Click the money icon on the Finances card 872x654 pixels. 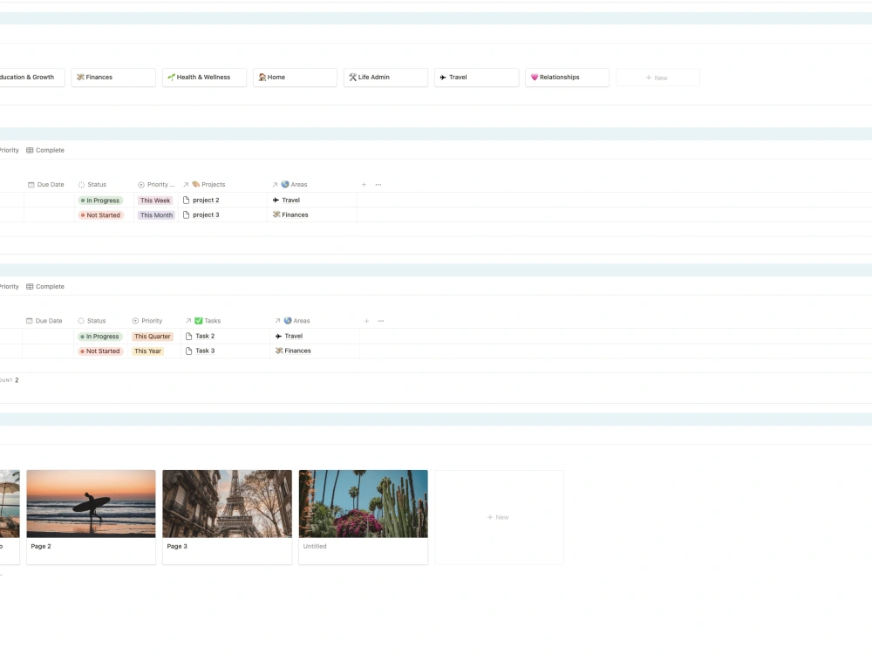[81, 77]
